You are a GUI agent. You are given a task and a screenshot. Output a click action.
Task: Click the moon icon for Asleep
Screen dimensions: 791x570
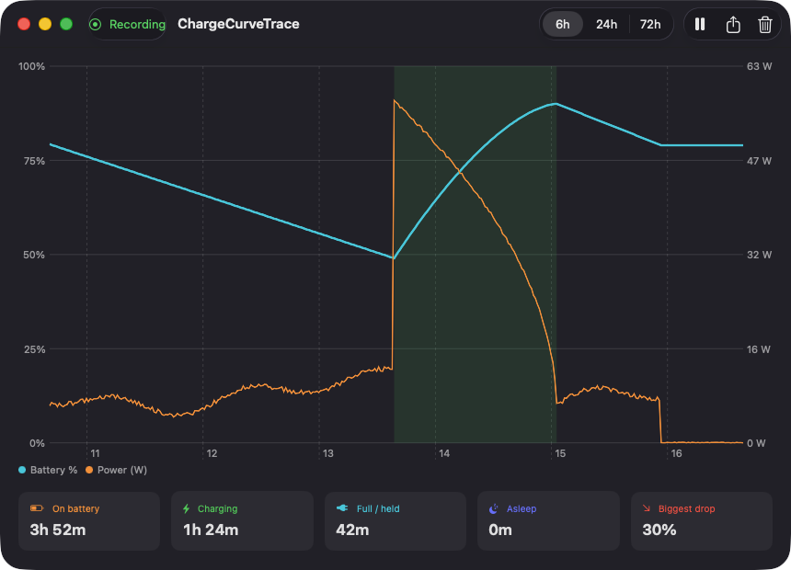(x=493, y=509)
